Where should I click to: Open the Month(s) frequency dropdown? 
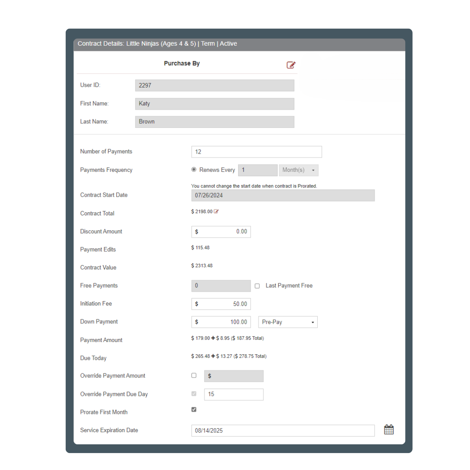point(299,170)
